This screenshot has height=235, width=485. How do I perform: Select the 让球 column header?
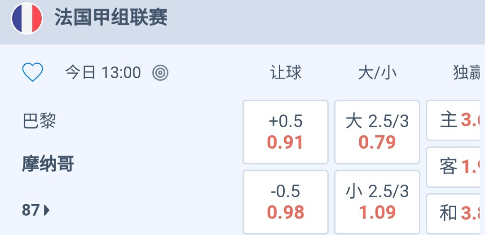pyautogui.click(x=286, y=72)
